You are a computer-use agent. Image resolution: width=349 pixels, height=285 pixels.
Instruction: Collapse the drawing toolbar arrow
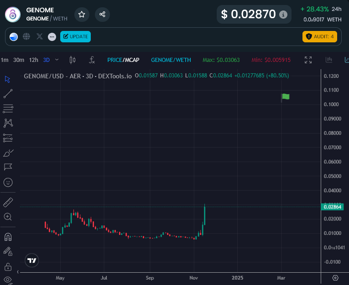[18, 272]
